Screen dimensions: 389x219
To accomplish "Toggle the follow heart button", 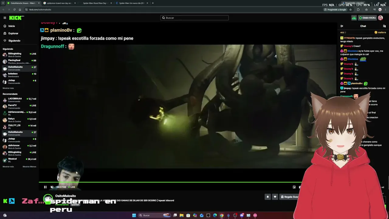I will click(x=275, y=197).
